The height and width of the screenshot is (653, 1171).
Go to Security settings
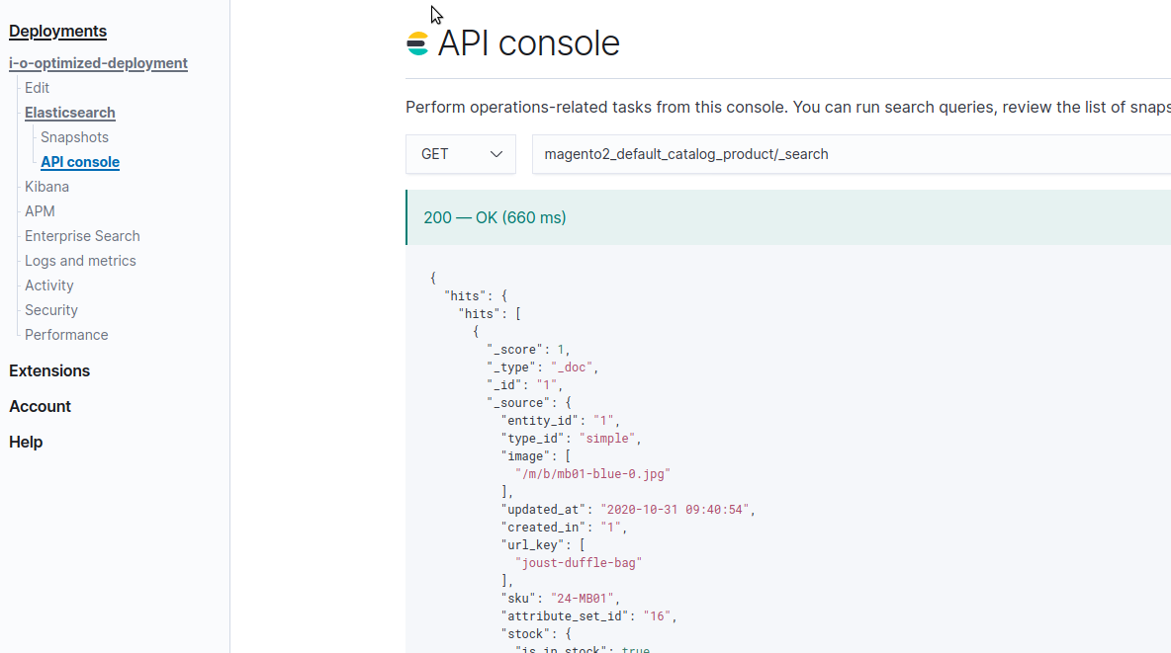50,309
